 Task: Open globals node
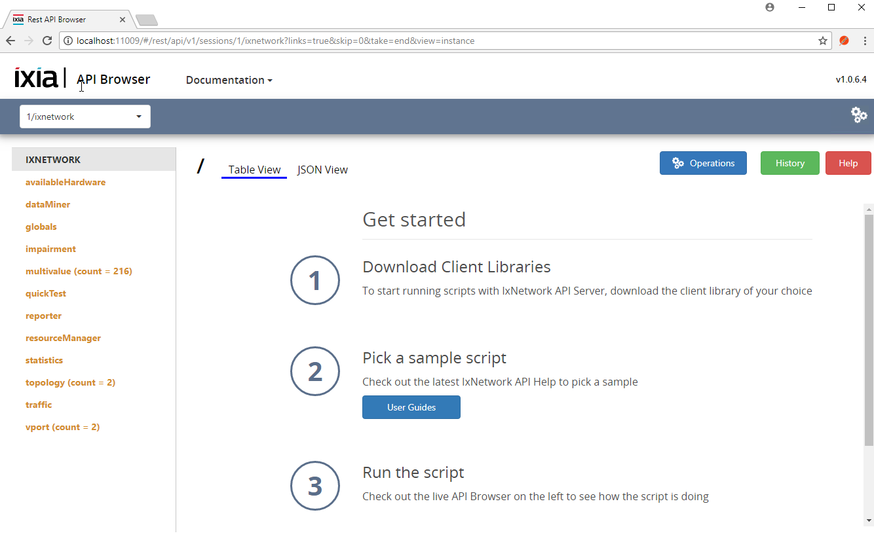tap(41, 227)
